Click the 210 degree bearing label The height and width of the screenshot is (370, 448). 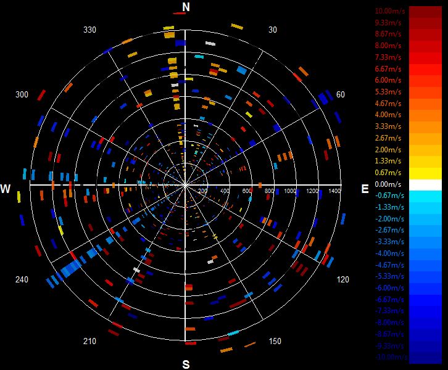(89, 341)
